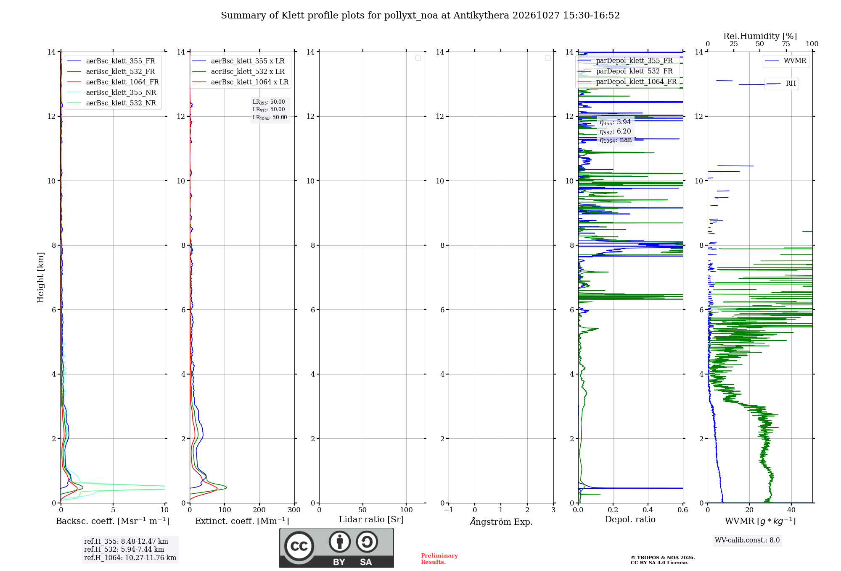The height and width of the screenshot is (571, 841).
Task: Click the Creative Commons CC logo icon
Action: click(x=299, y=546)
